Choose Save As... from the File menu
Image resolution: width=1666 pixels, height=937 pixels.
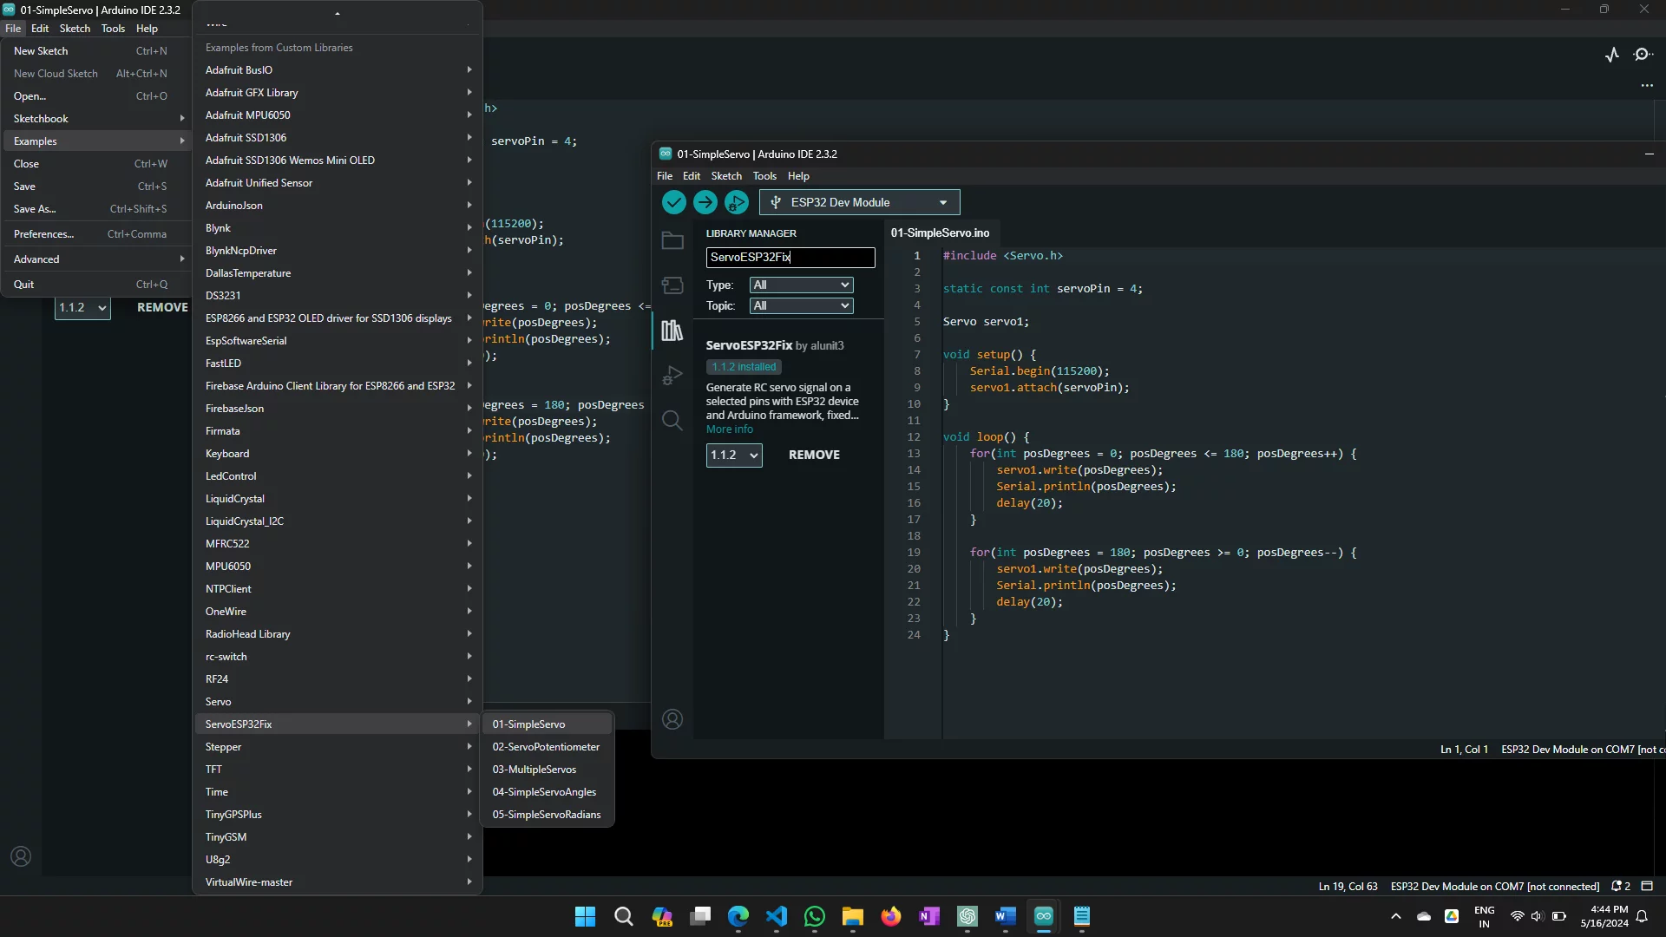[95, 209]
